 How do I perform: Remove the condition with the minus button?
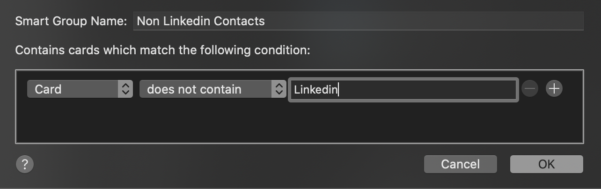coord(530,88)
